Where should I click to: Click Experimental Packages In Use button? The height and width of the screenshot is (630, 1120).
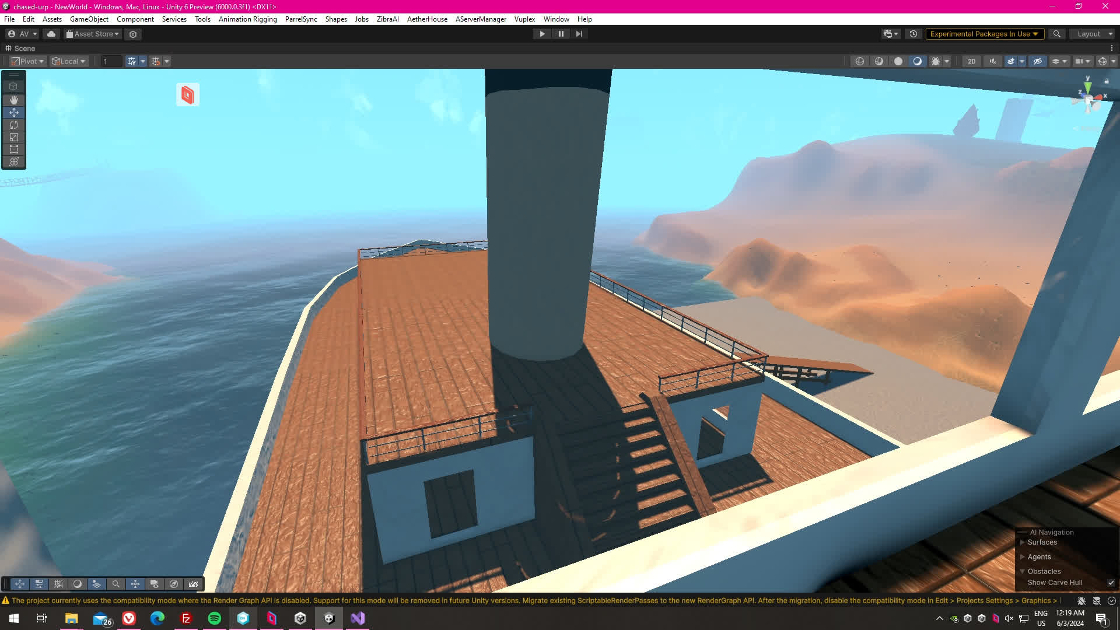tap(984, 34)
